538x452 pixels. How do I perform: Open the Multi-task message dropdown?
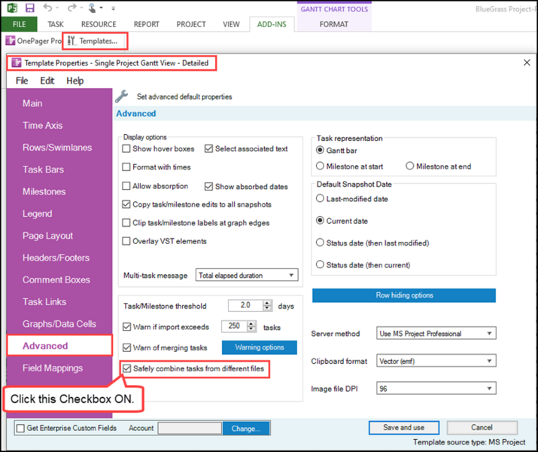click(x=247, y=275)
